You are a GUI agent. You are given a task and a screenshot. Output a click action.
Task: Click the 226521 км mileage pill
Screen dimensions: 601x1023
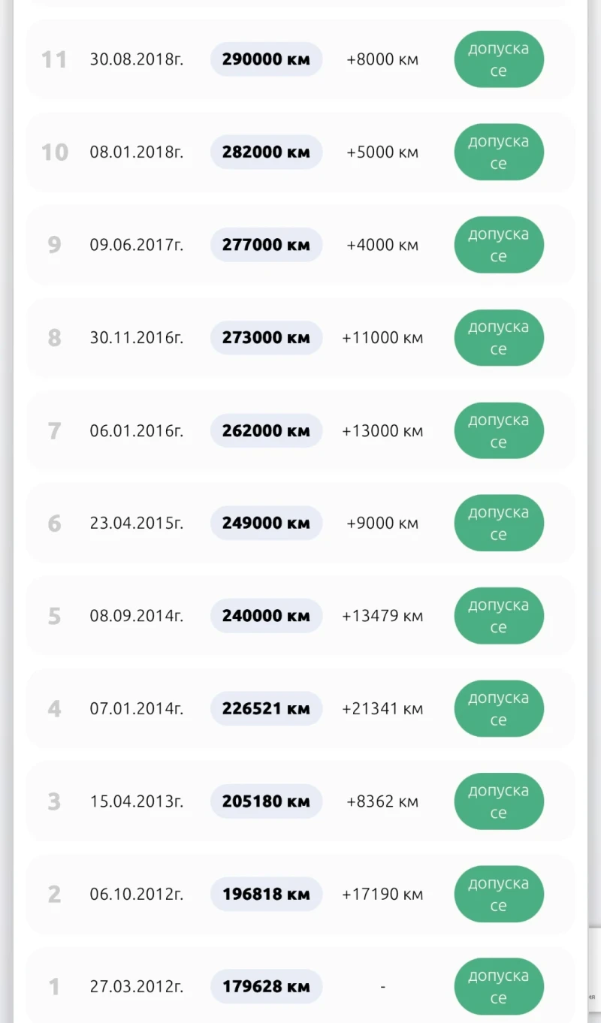266,709
